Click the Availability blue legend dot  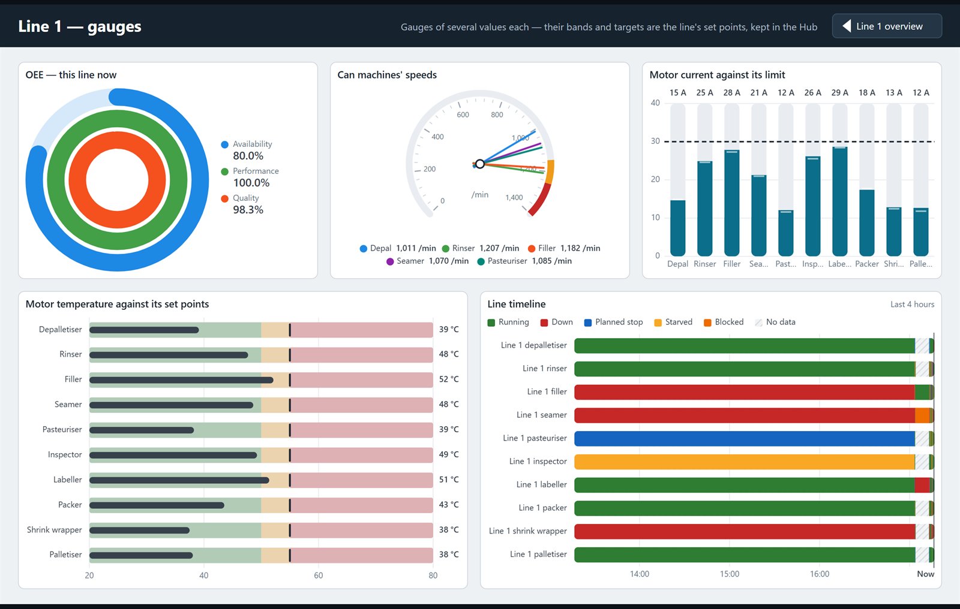coord(225,144)
